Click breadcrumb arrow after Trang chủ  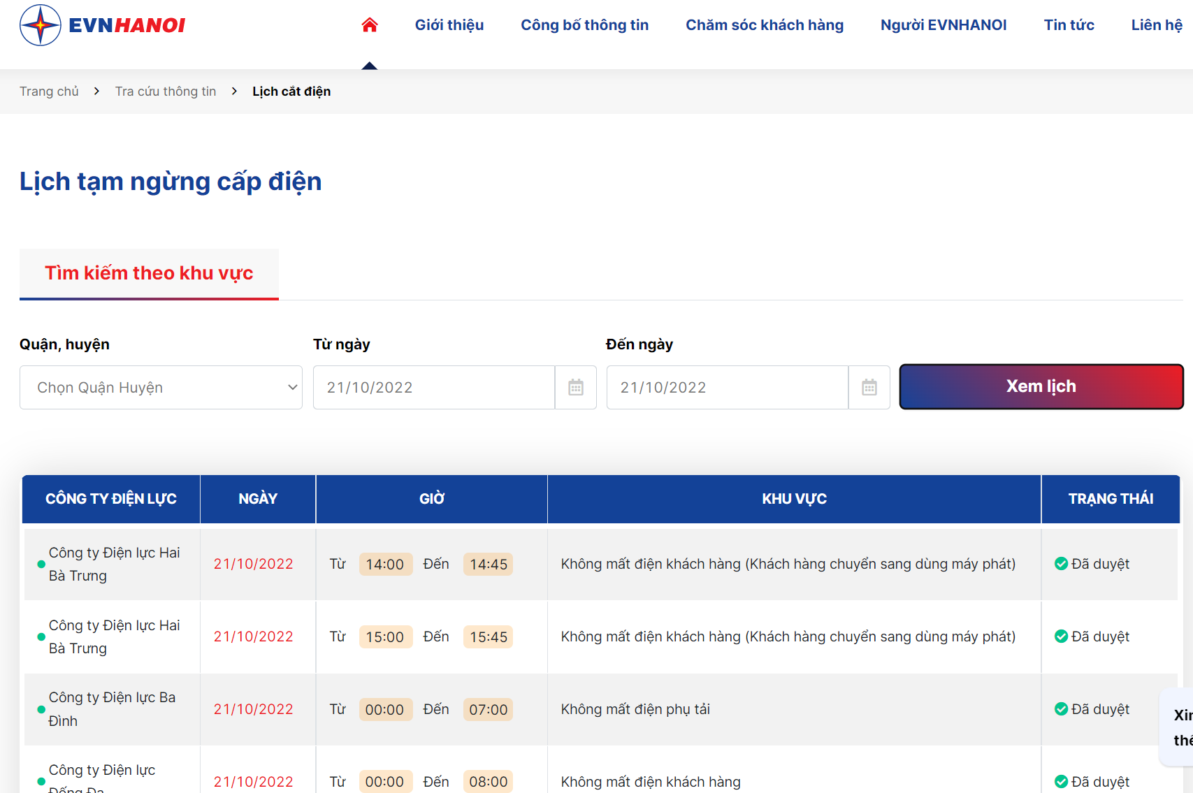96,92
